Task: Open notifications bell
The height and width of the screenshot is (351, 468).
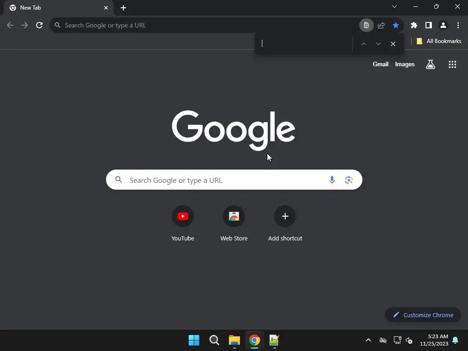Action: point(456,340)
